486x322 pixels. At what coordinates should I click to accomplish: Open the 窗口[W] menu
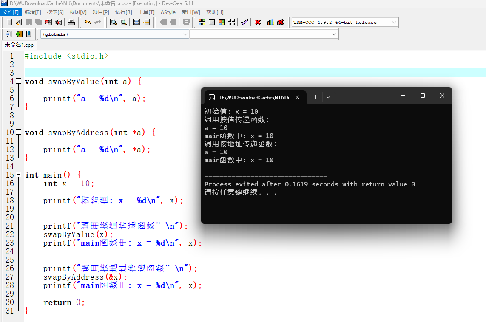pos(190,12)
